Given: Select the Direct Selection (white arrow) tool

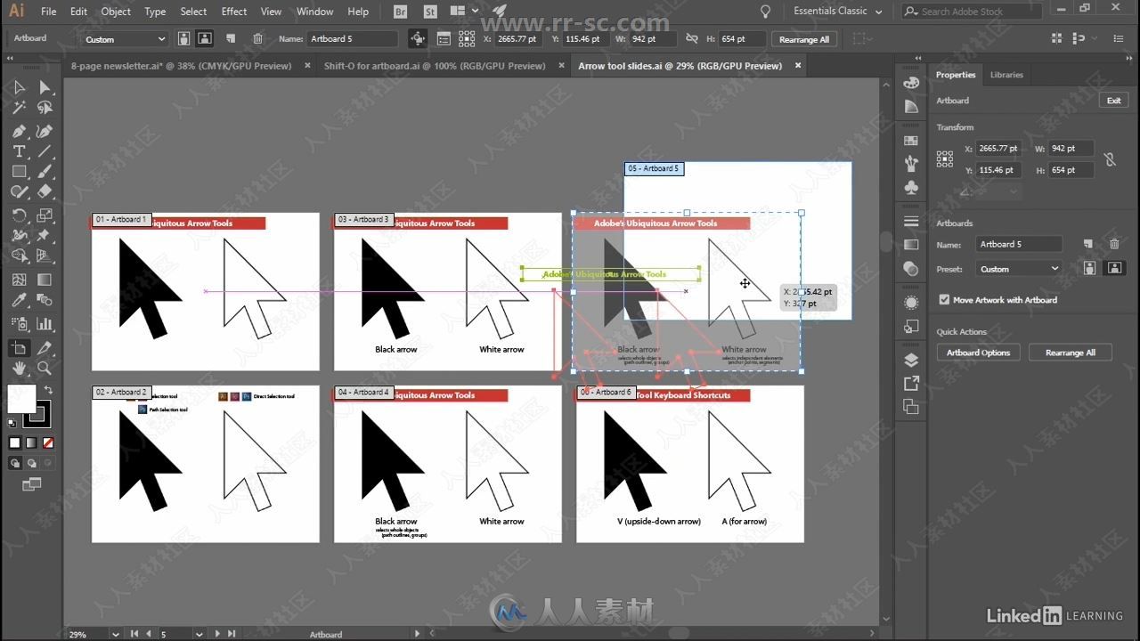Looking at the screenshot, I should coord(45,87).
